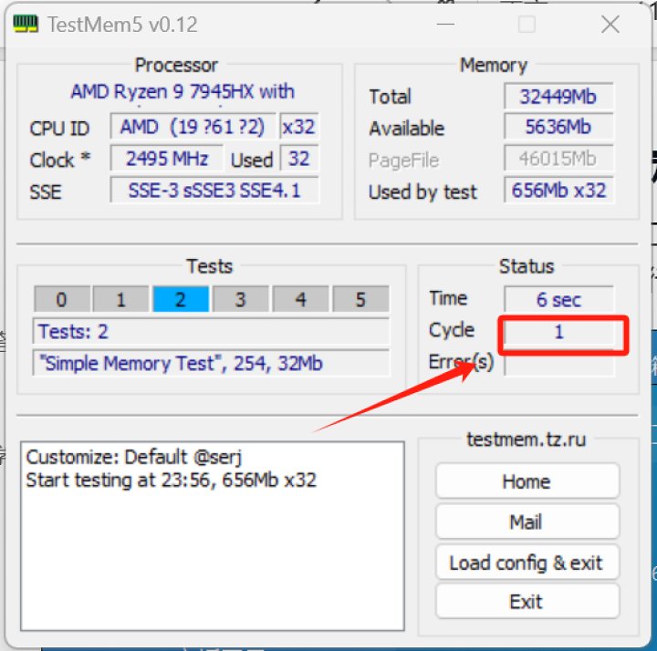Click the Total memory 32449Mb field

click(558, 97)
